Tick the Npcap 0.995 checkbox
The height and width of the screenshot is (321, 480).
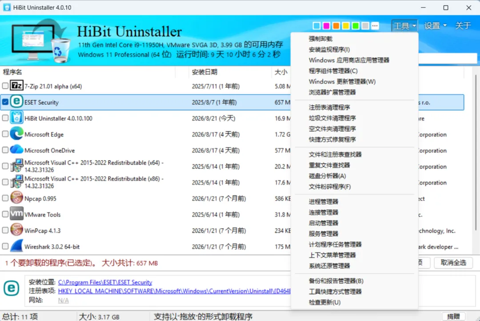(x=5, y=198)
